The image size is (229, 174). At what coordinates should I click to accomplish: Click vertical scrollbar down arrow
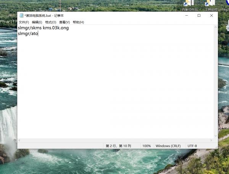pyautogui.click(x=216, y=136)
